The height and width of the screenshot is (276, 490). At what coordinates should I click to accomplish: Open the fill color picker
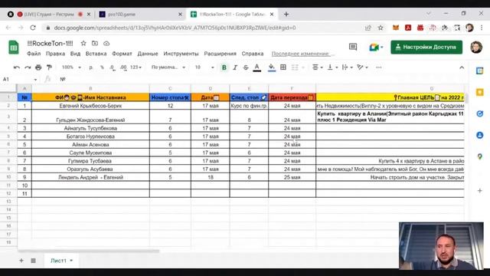pos(272,67)
